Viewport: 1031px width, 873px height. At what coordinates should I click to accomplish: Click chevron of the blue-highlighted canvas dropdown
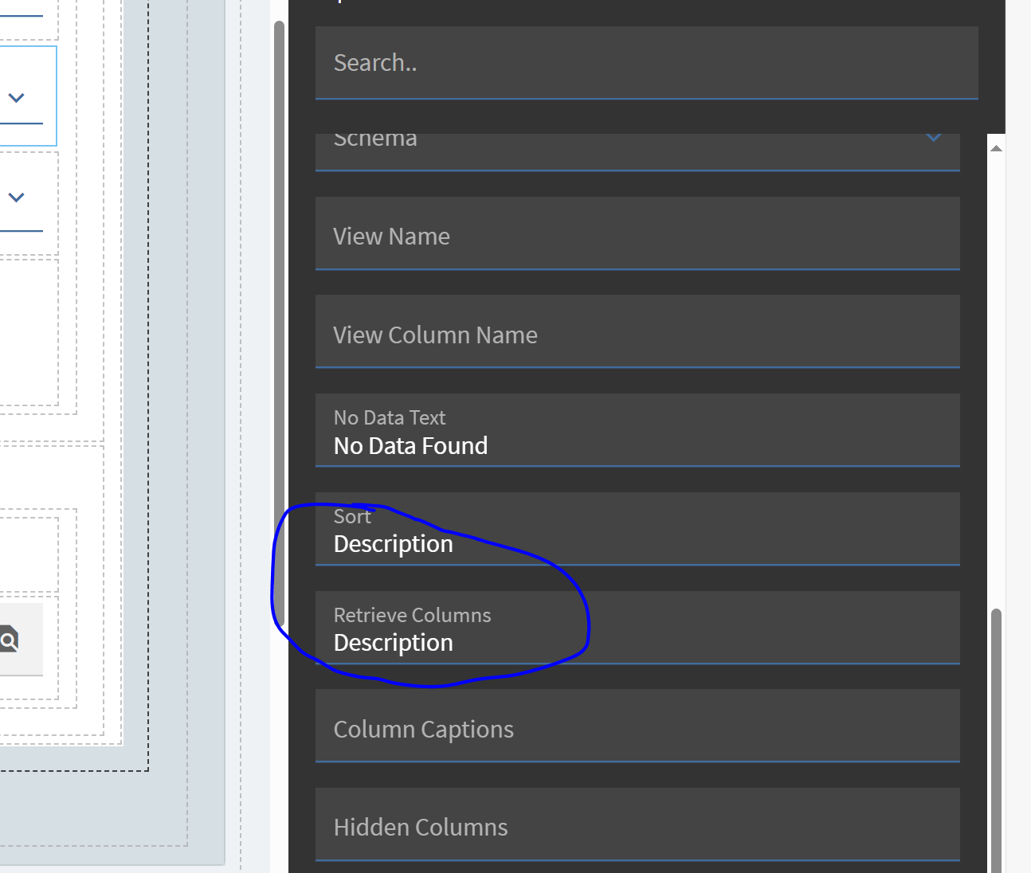(x=16, y=98)
